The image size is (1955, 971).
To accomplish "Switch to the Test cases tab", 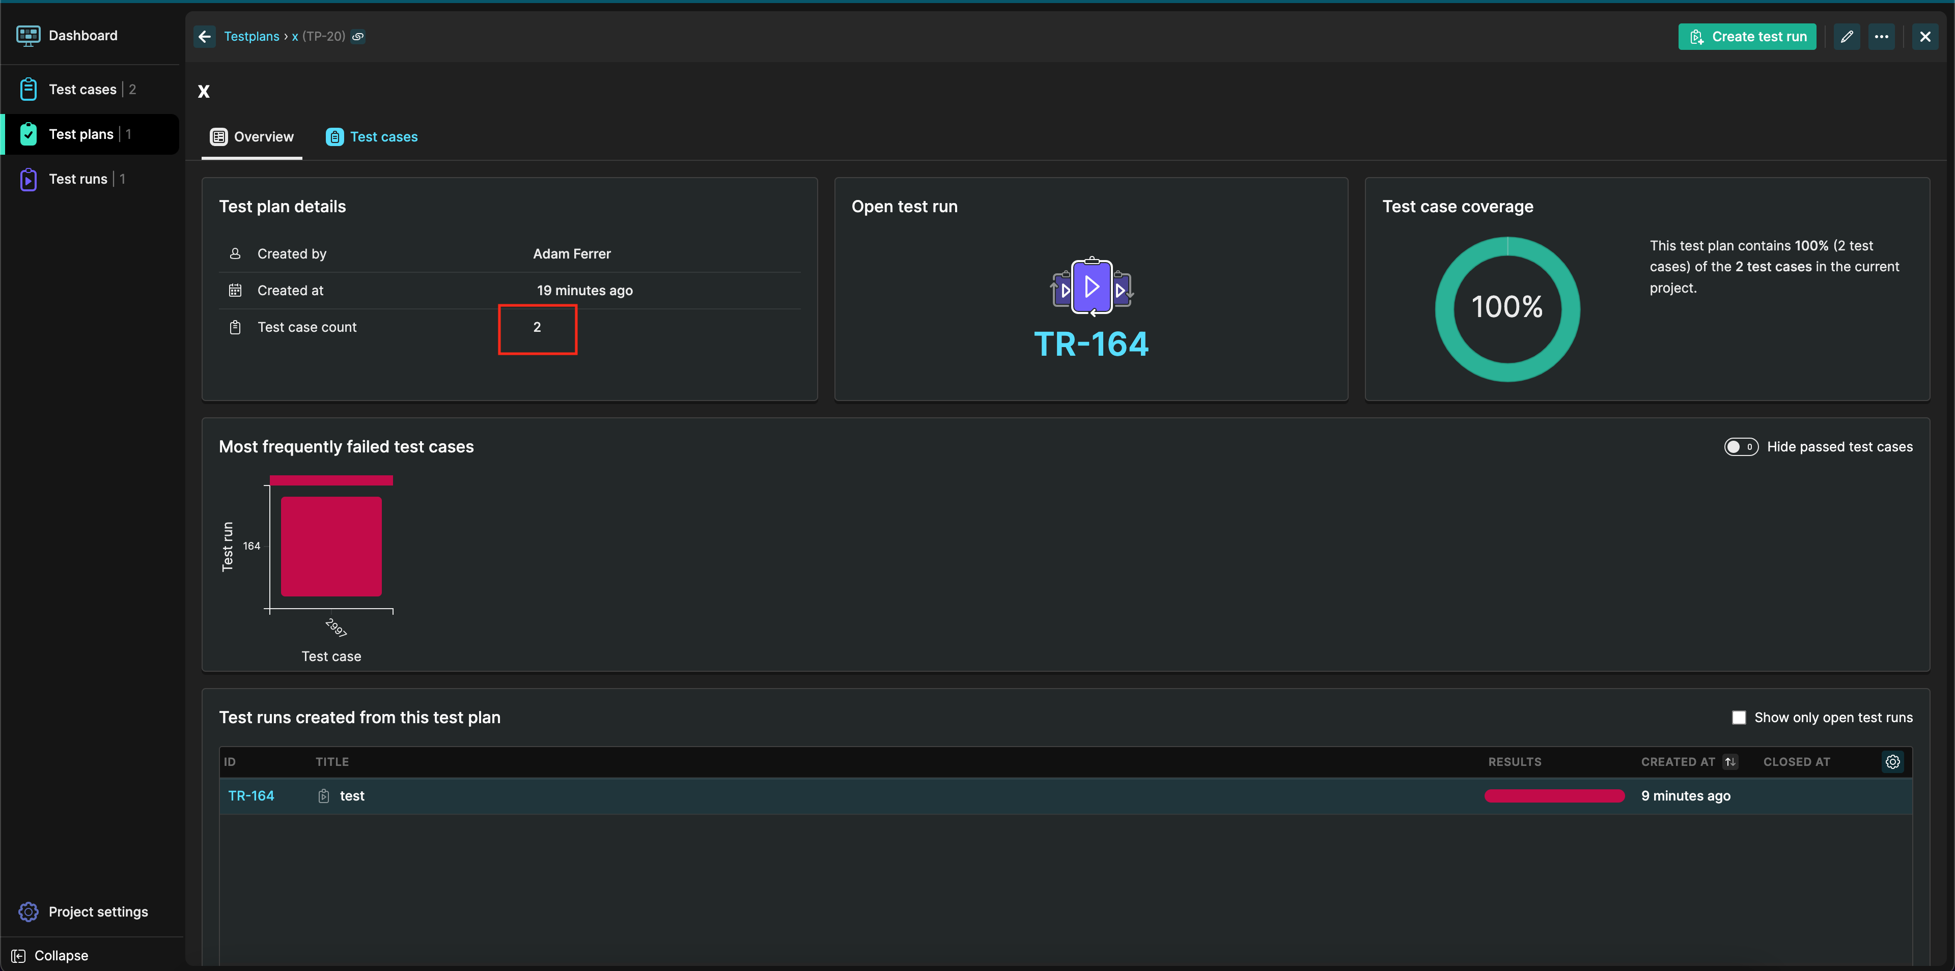I will (372, 136).
